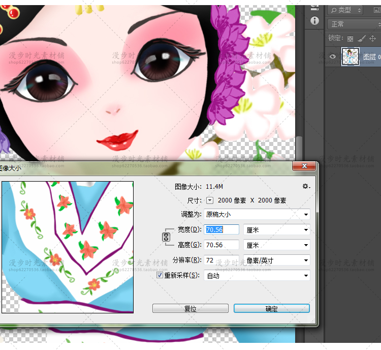Open the resample method 自动 dropdown
Image resolution: width=381 pixels, height=350 pixels.
pyautogui.click(x=257, y=276)
